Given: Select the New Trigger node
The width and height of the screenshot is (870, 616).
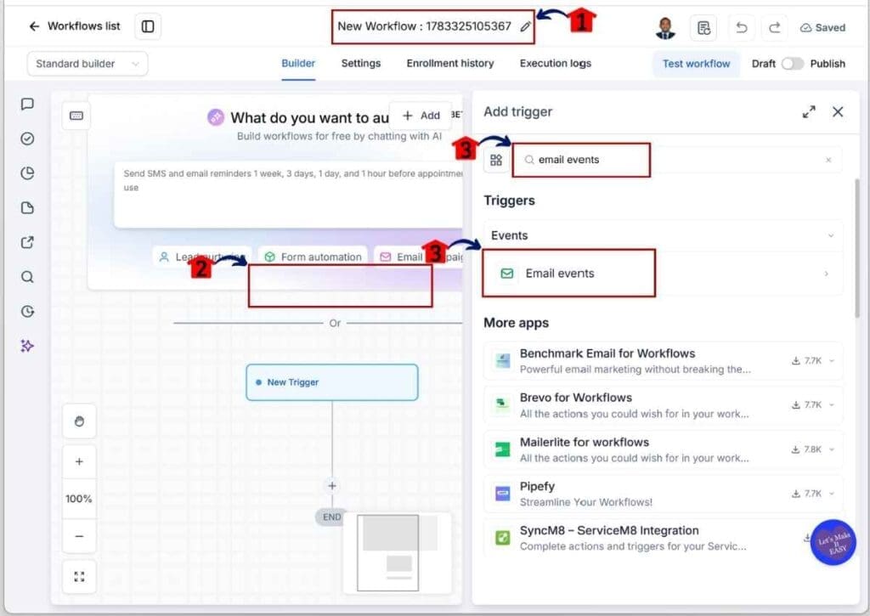Looking at the screenshot, I should click(332, 382).
